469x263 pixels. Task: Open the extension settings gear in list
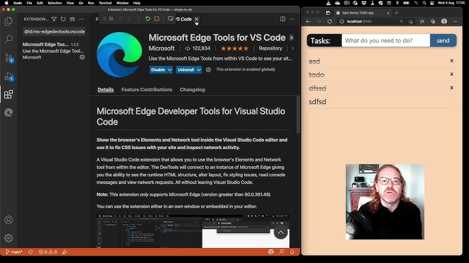(x=82, y=57)
